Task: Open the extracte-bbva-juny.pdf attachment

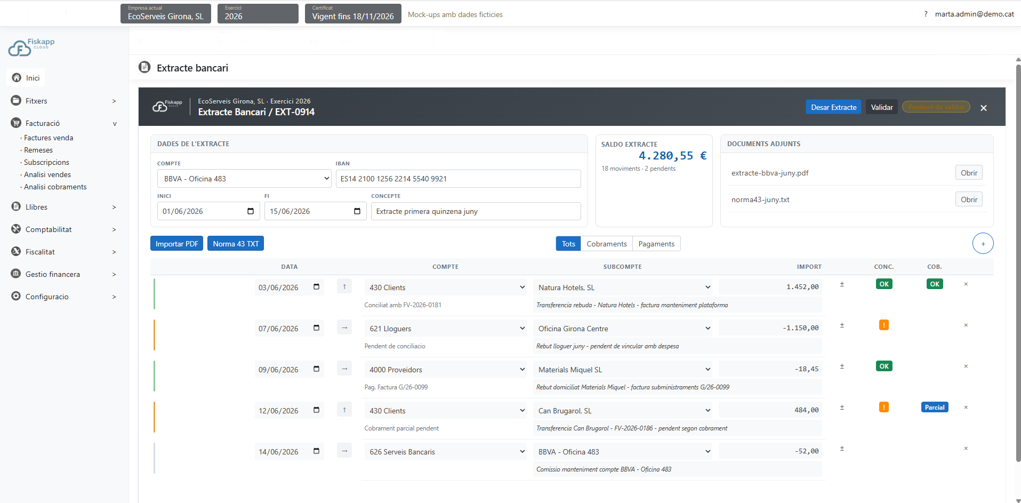Action: [969, 173]
